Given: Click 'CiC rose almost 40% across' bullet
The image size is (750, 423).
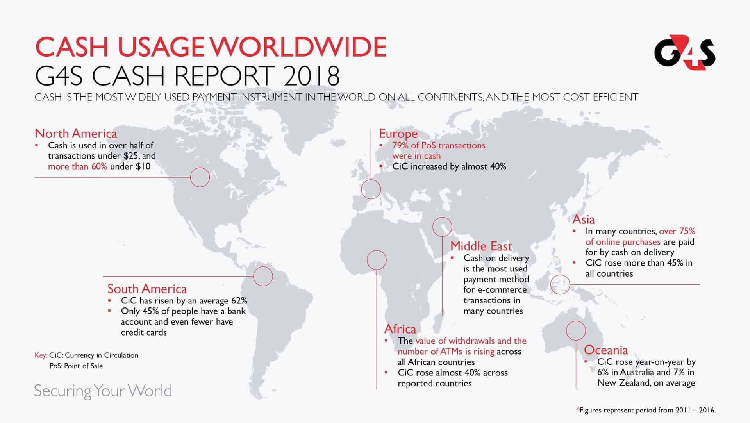Looking at the screenshot, I should (x=453, y=373).
